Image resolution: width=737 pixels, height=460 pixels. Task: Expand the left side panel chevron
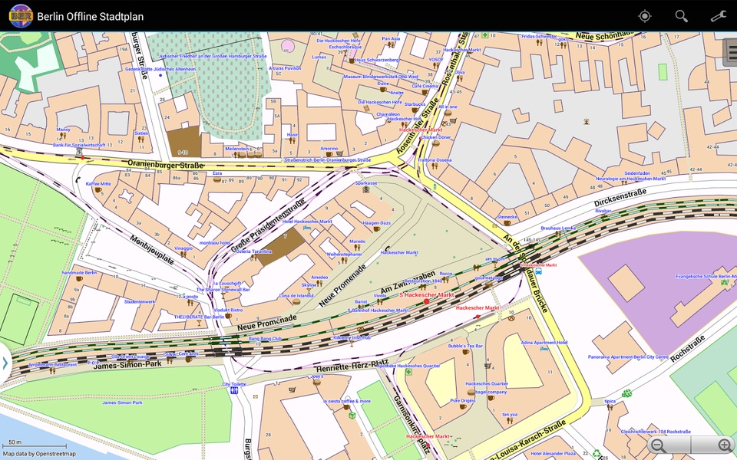(5, 363)
